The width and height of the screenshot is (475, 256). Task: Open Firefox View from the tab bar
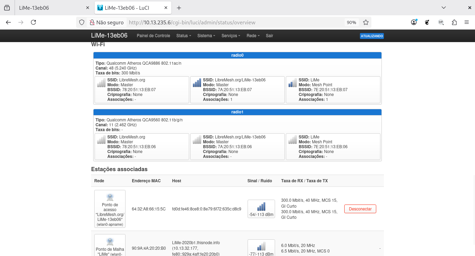coord(7,8)
